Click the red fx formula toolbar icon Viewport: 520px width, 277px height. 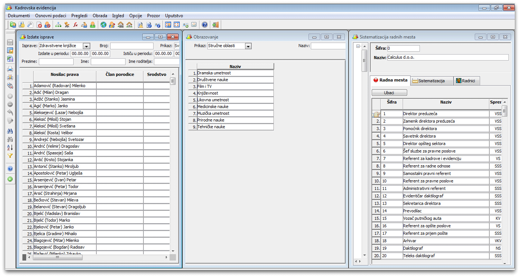tap(75, 25)
